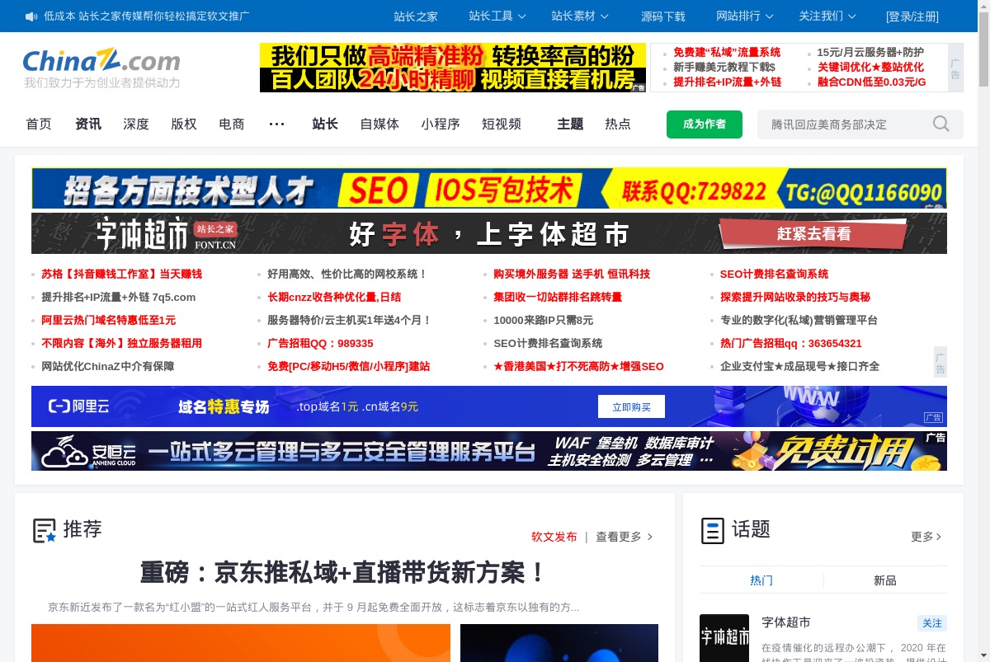Open the ChinaZ.com logo homepage

tap(101, 61)
